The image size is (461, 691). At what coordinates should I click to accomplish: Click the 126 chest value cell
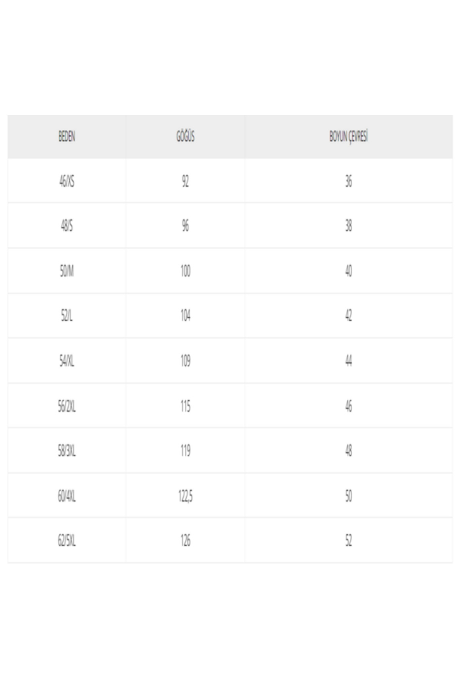click(186, 541)
